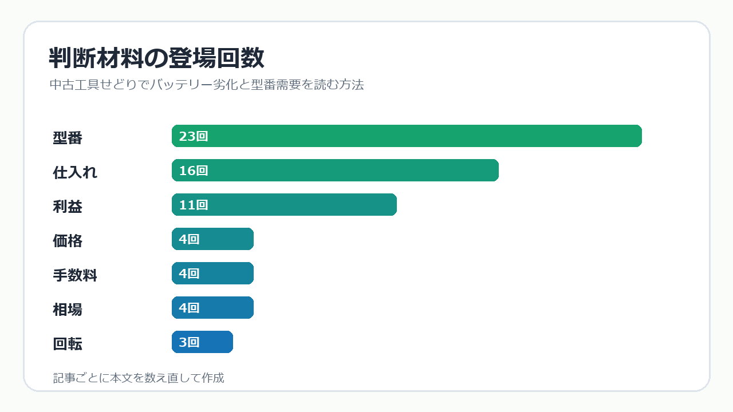Click the 手数料 bar showing 4回
Image resolution: width=733 pixels, height=412 pixels.
point(212,274)
